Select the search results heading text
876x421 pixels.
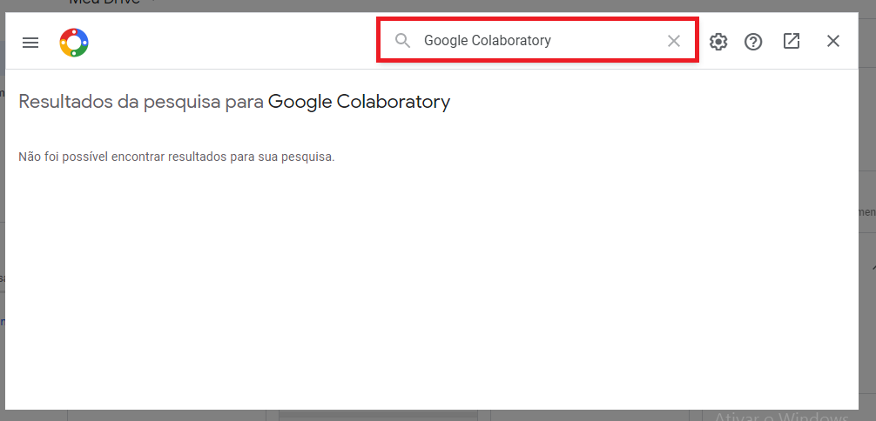click(234, 102)
